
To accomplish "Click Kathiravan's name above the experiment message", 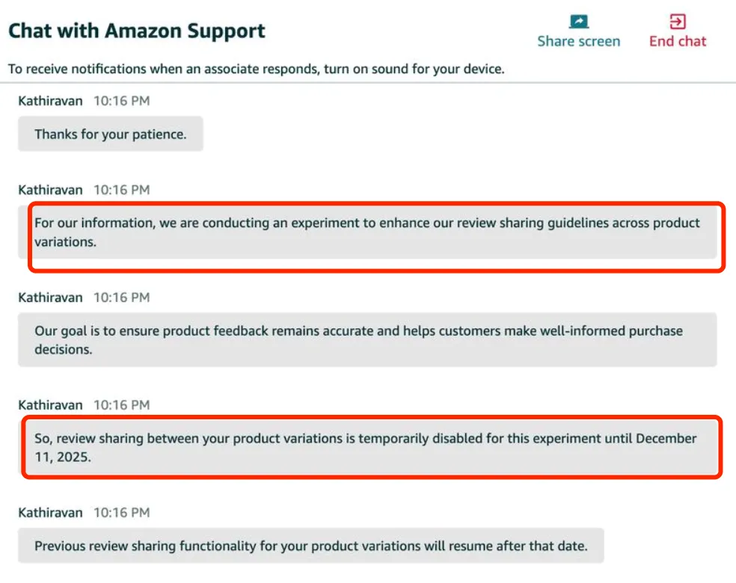I will (50, 190).
